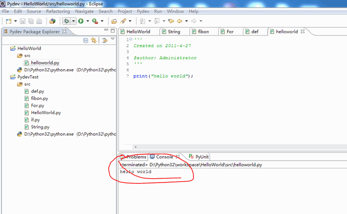Screen dimensions: 347x214
Task: Click the Search flashlight toolbar icon
Action: pos(123,21)
